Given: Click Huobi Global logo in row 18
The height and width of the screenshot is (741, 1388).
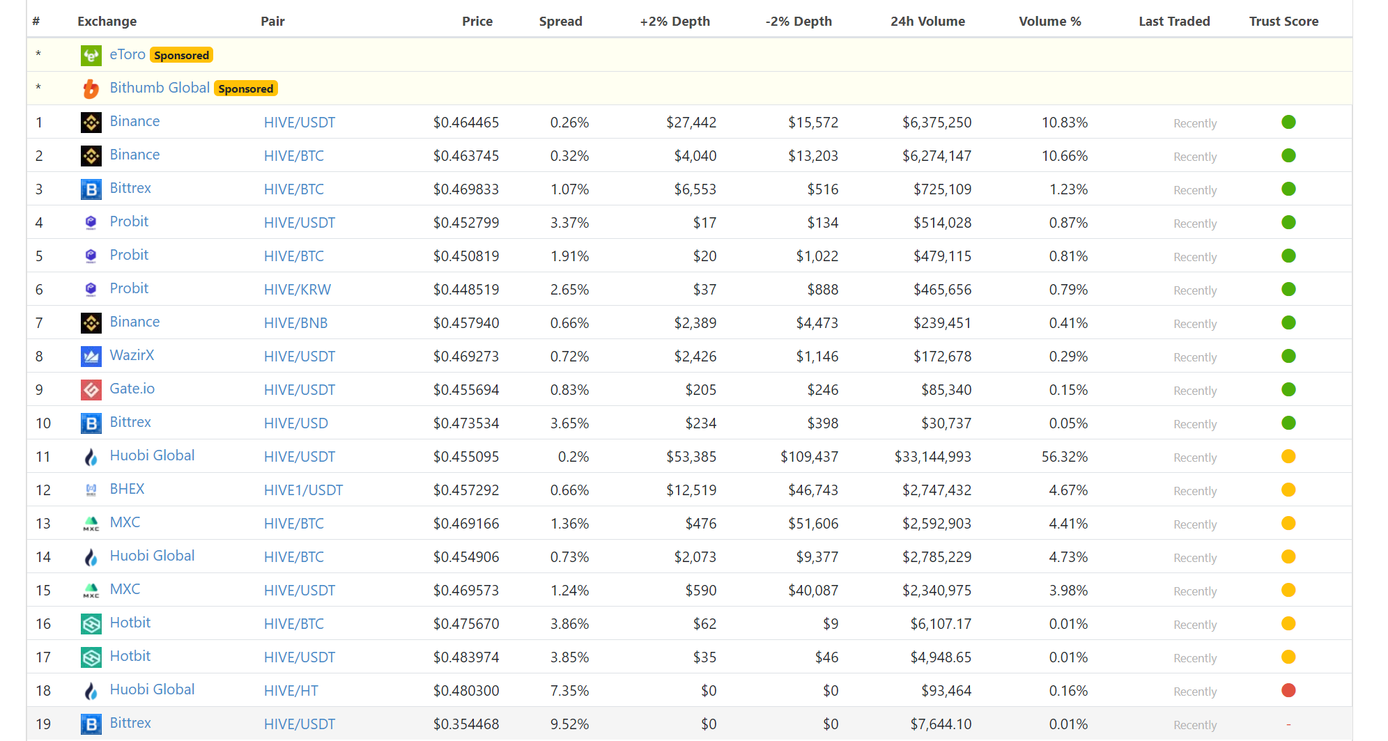Looking at the screenshot, I should pyautogui.click(x=91, y=691).
